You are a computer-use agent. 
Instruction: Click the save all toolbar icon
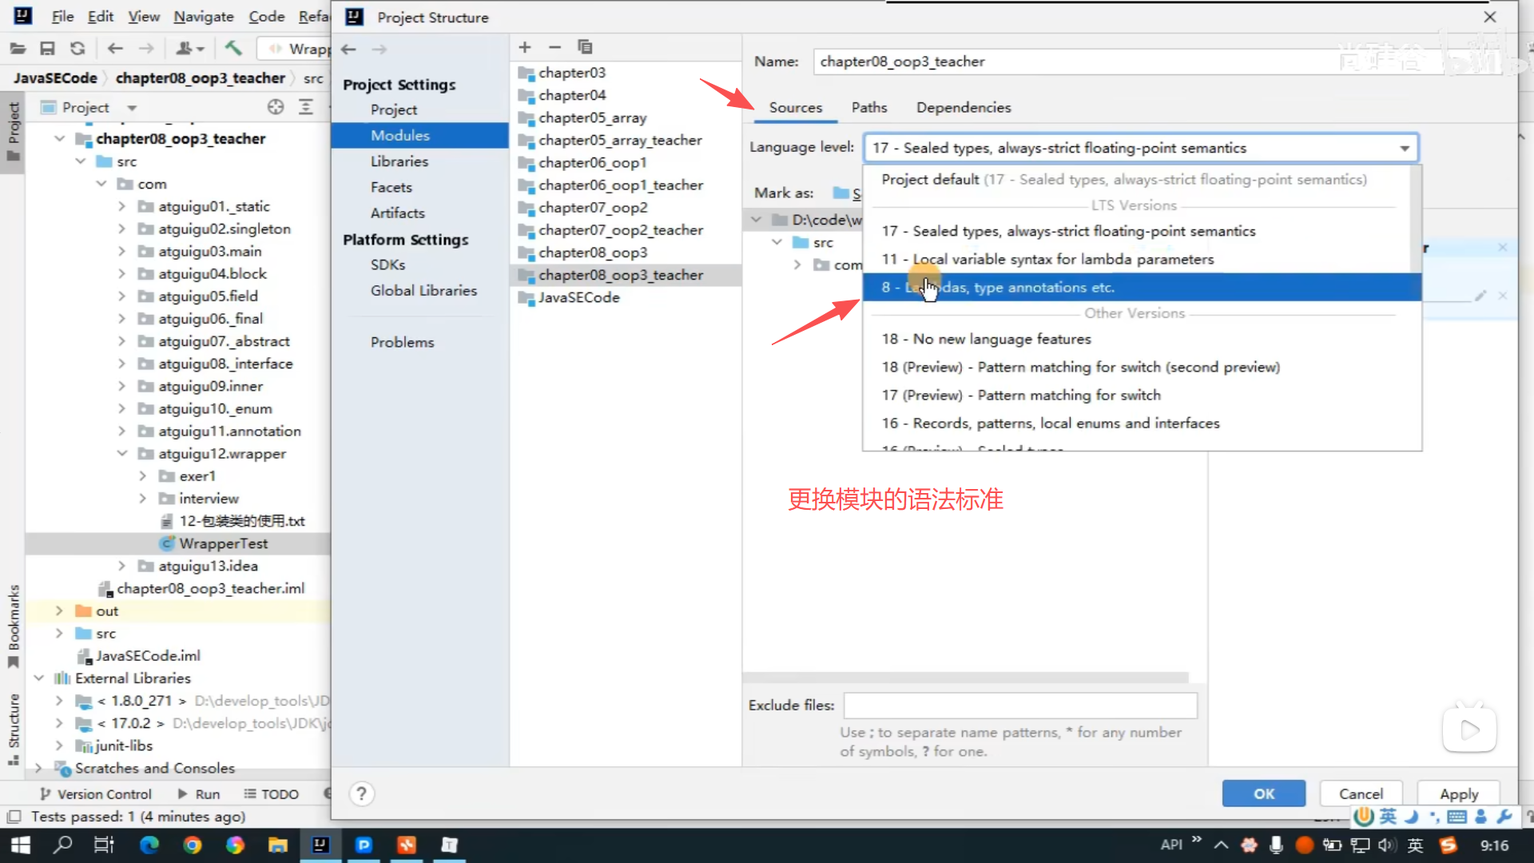[47, 49]
